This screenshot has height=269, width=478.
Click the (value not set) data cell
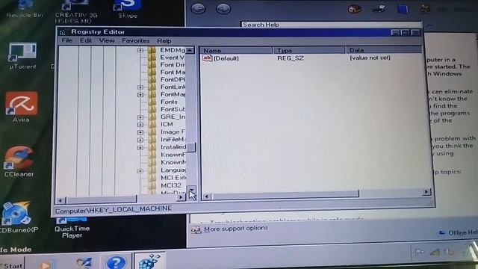click(x=370, y=58)
